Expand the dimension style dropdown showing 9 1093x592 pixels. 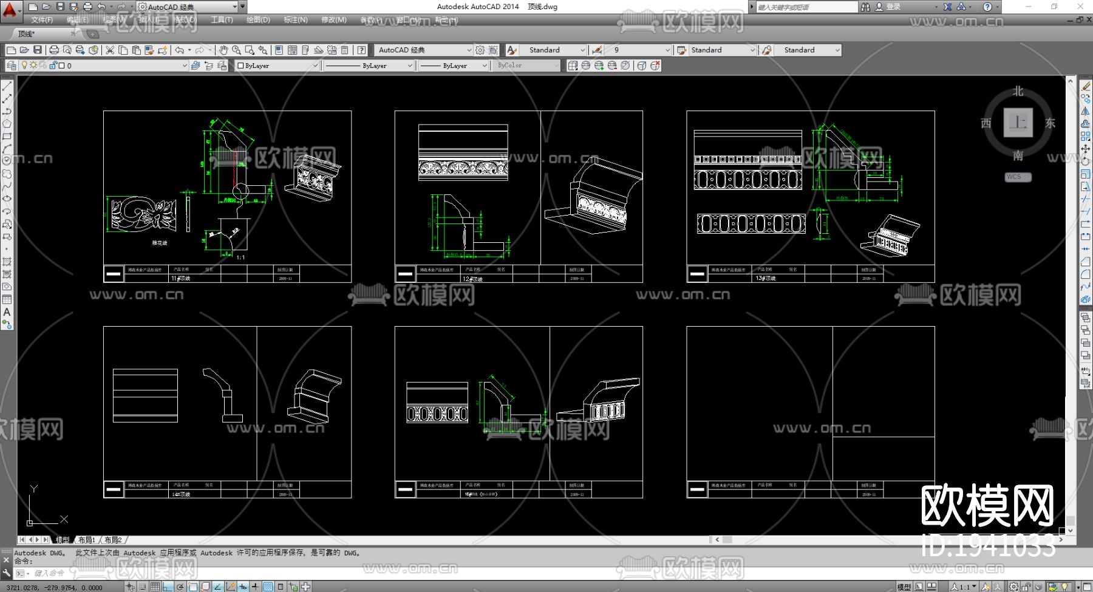(667, 50)
